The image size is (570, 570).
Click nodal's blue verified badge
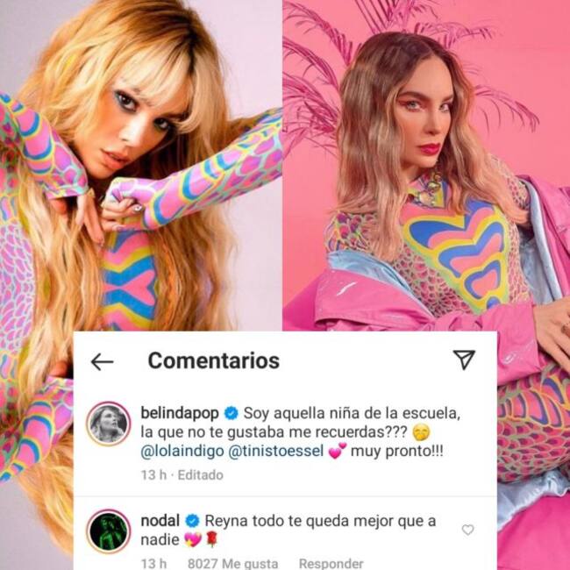click(x=192, y=521)
